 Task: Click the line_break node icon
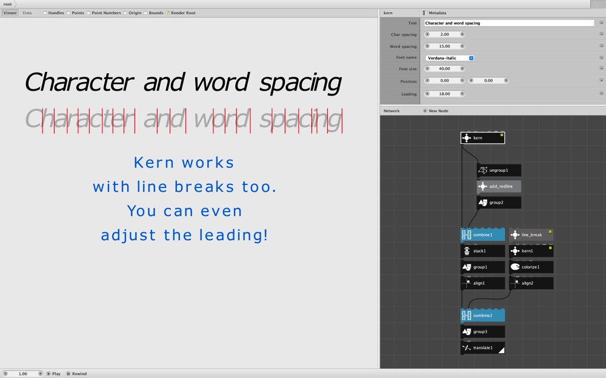[514, 235]
